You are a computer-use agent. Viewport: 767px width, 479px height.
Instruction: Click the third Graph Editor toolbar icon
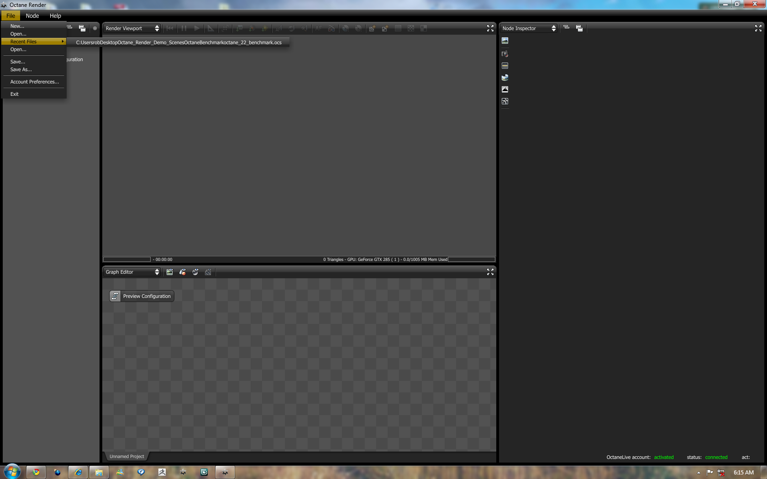click(x=195, y=272)
